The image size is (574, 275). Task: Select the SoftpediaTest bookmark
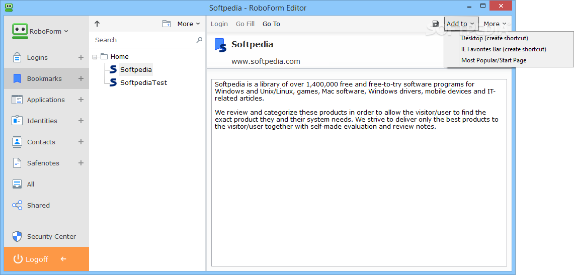(143, 82)
